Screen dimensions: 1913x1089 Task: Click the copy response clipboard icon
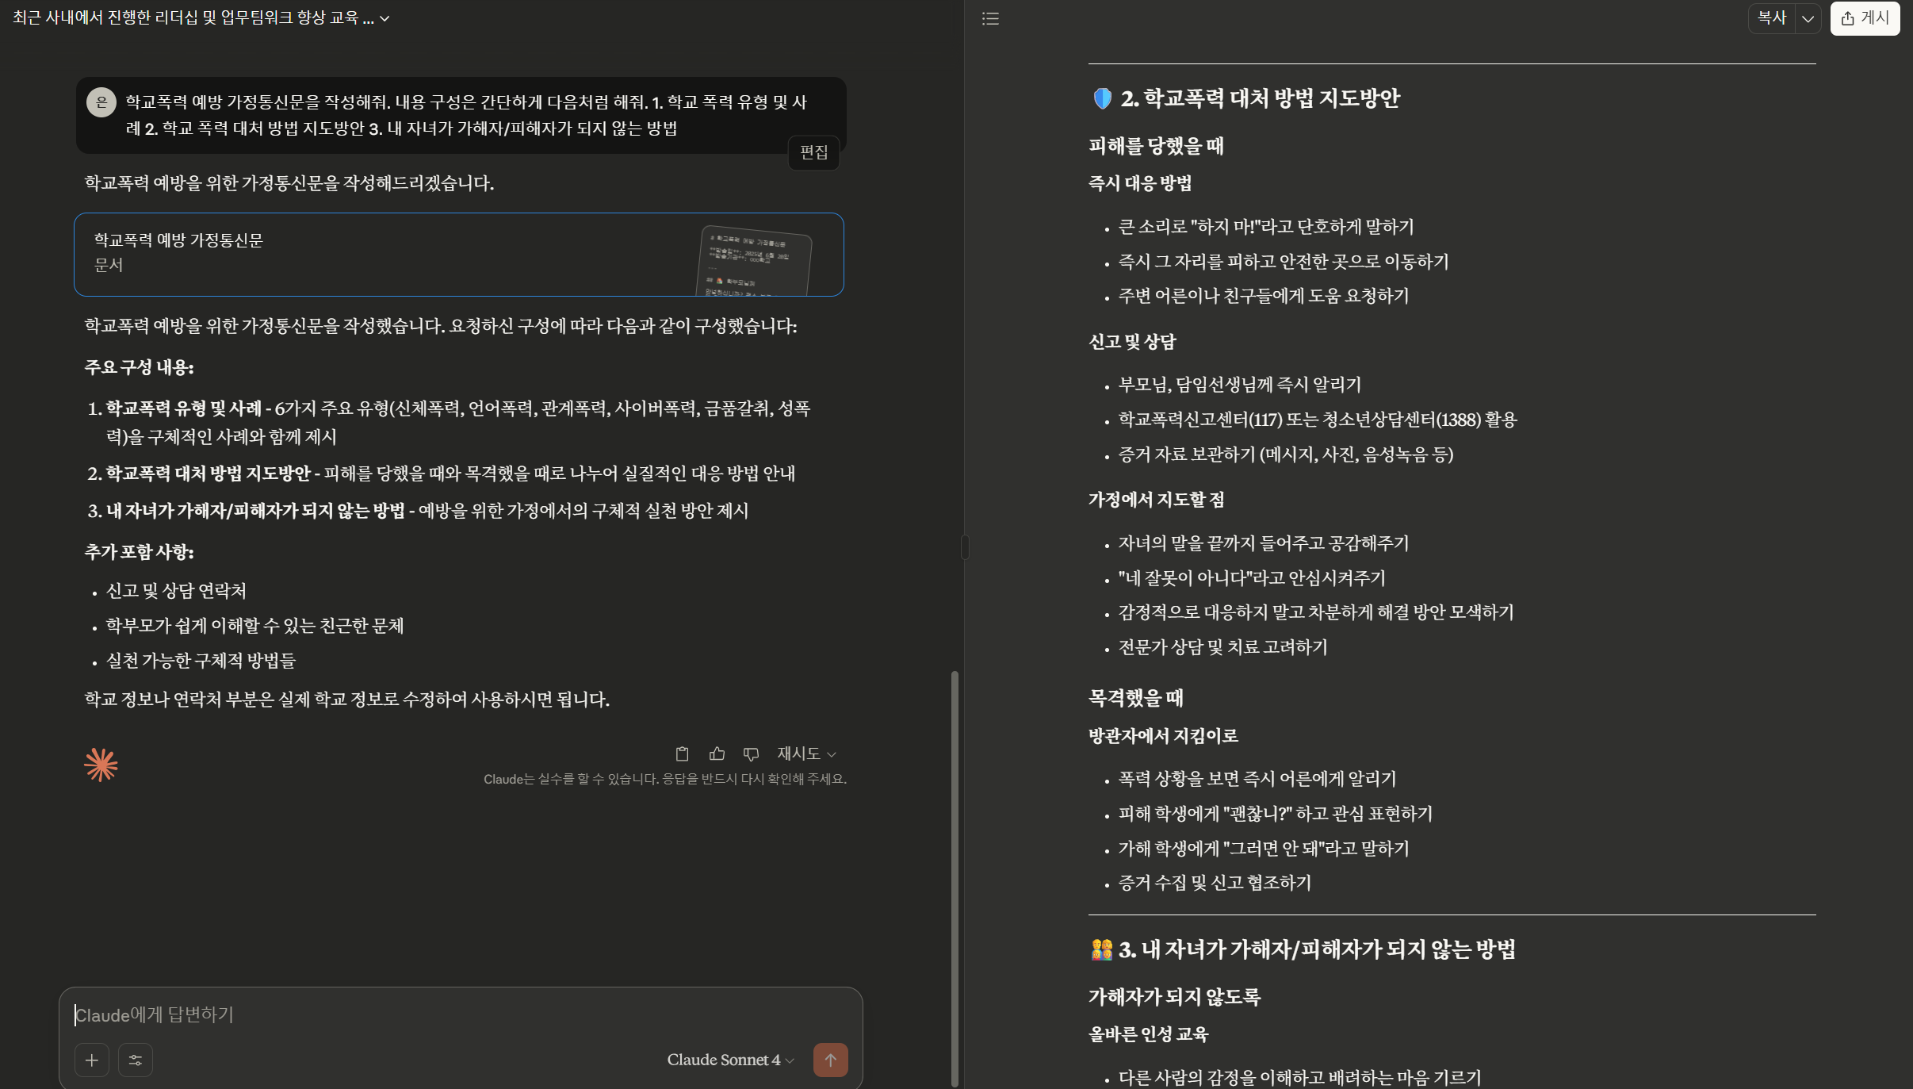682,753
